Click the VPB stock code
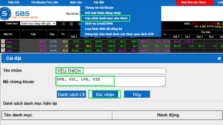 click(9, 42)
